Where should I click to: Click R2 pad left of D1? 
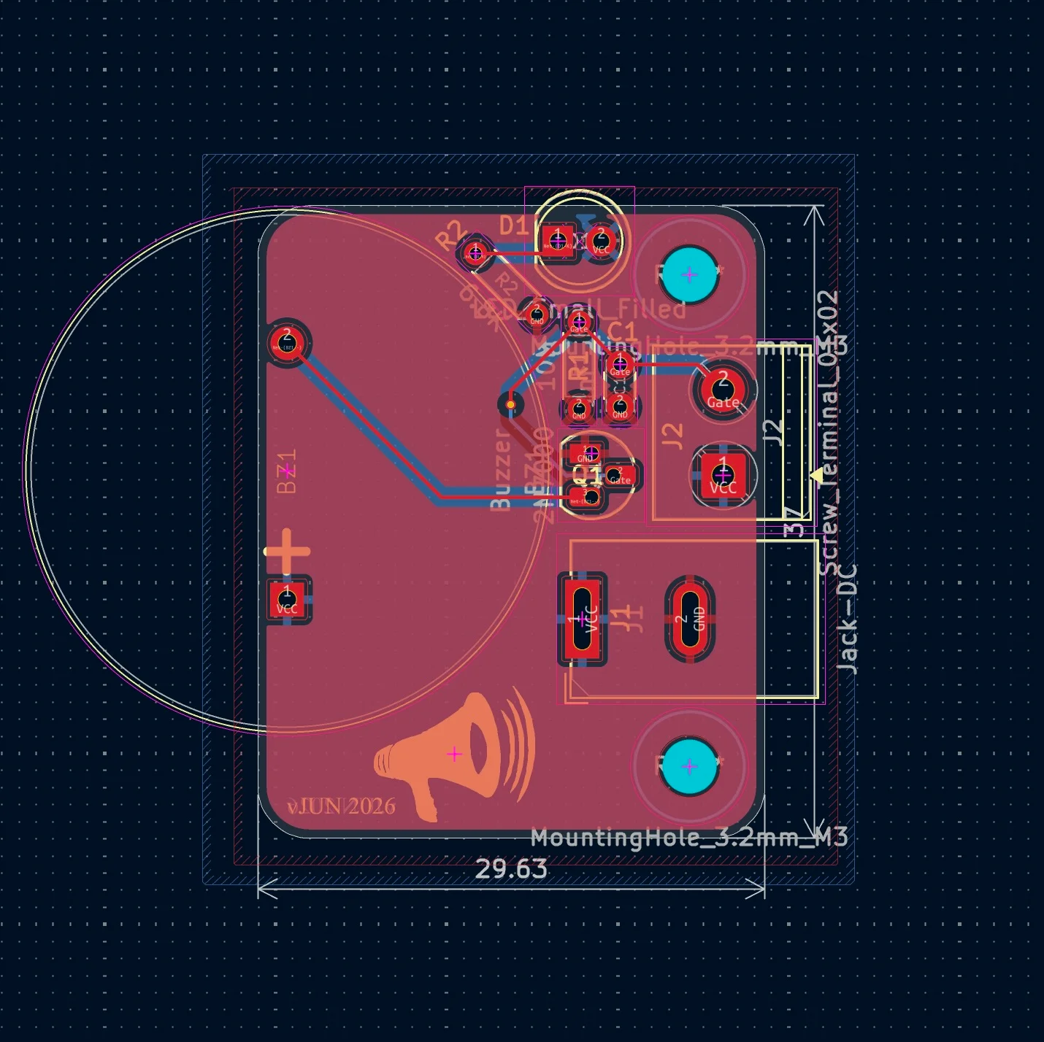(475, 253)
